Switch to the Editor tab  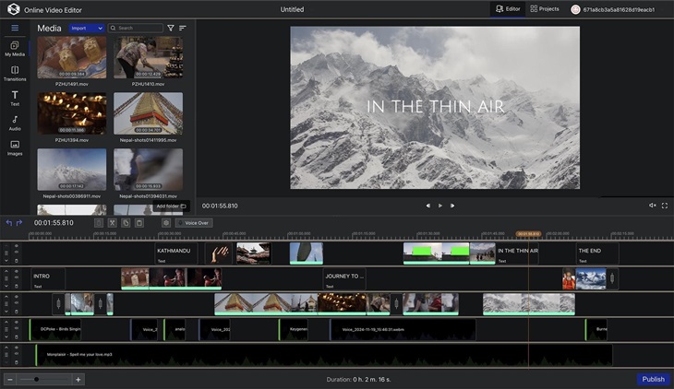point(508,9)
